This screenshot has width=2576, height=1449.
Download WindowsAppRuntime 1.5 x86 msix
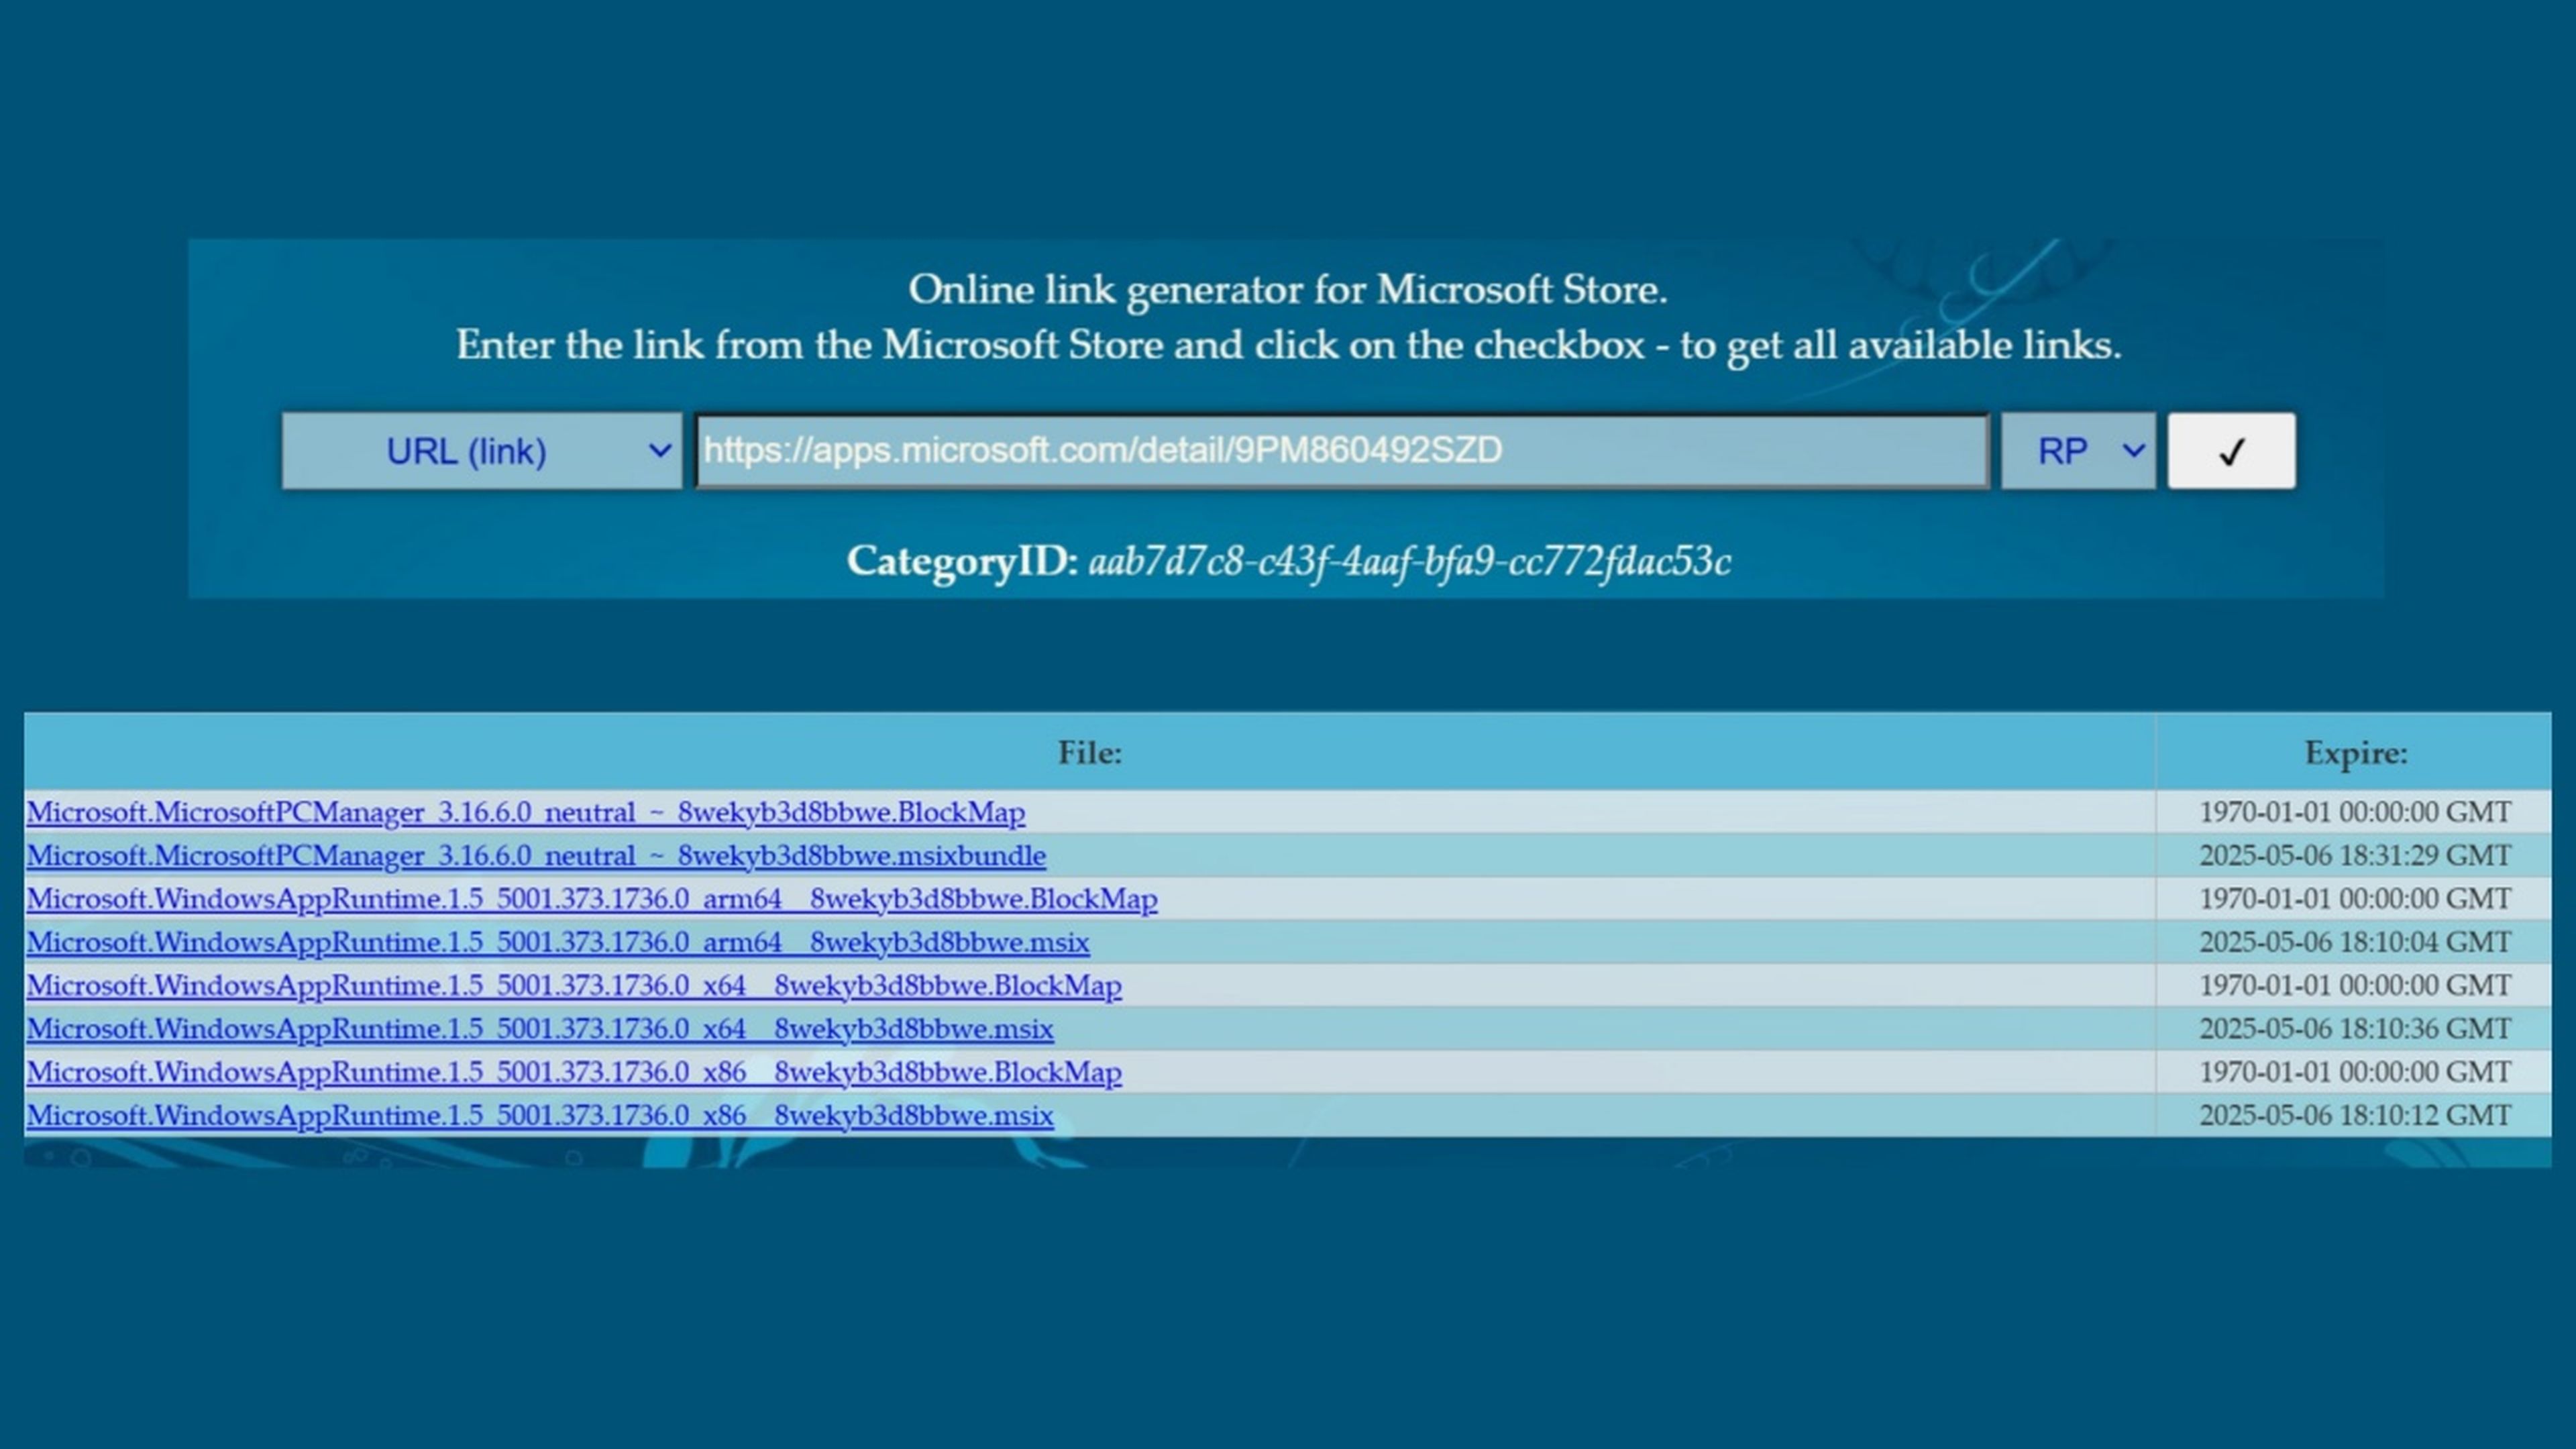point(540,1115)
